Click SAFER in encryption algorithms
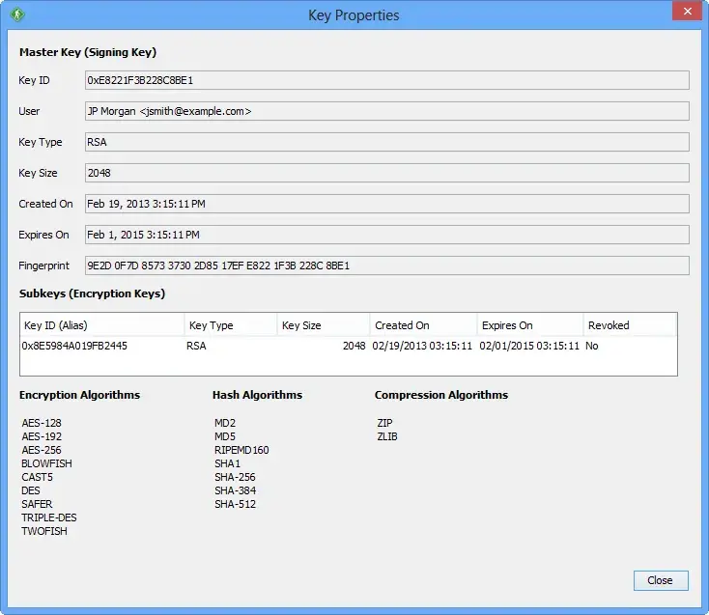Screen dimensions: 709x615 pos(37,504)
